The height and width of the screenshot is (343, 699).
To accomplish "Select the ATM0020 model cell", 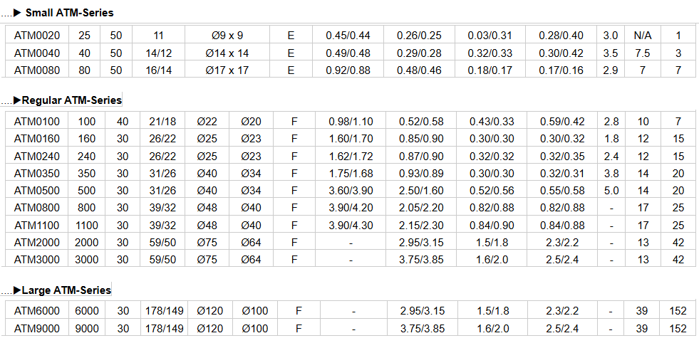I will click(37, 35).
